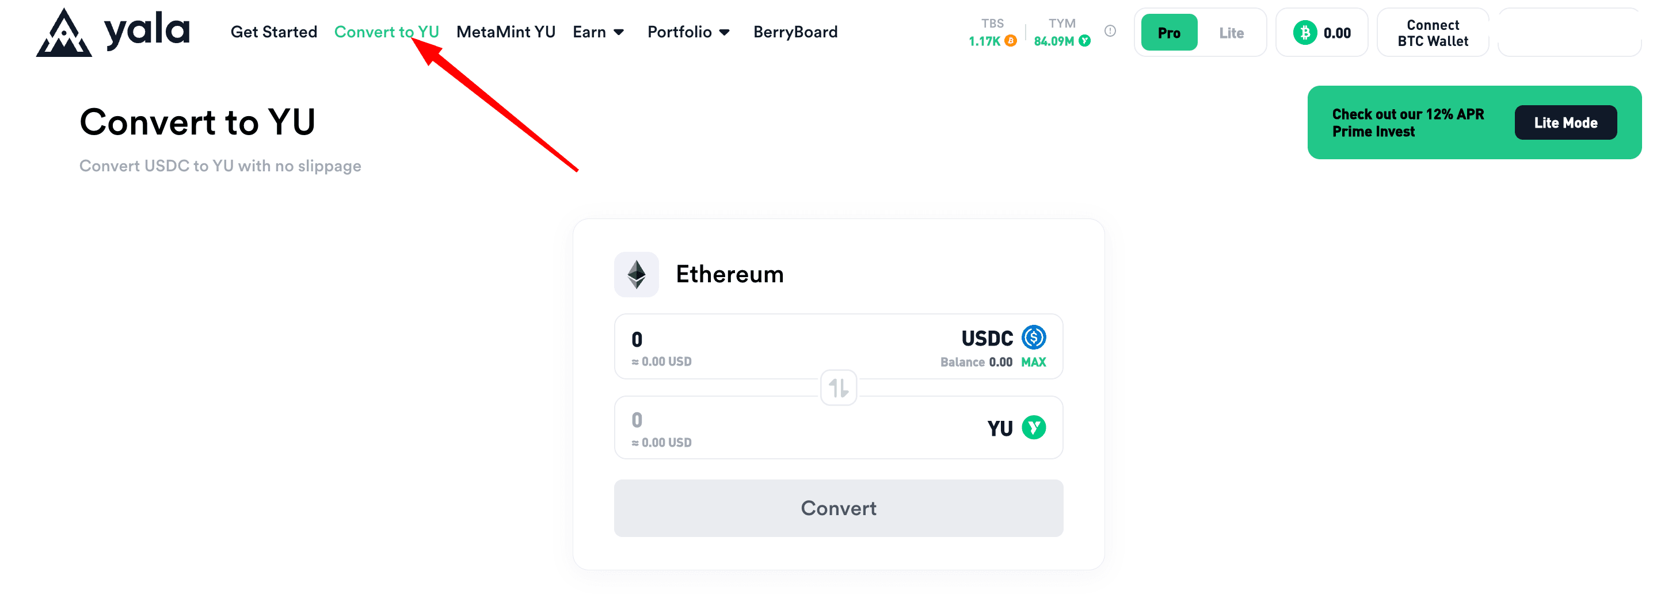Open the MetaMint YU page

506,32
